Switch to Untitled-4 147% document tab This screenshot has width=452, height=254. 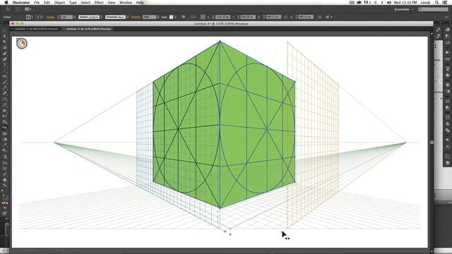pyautogui.click(x=88, y=29)
